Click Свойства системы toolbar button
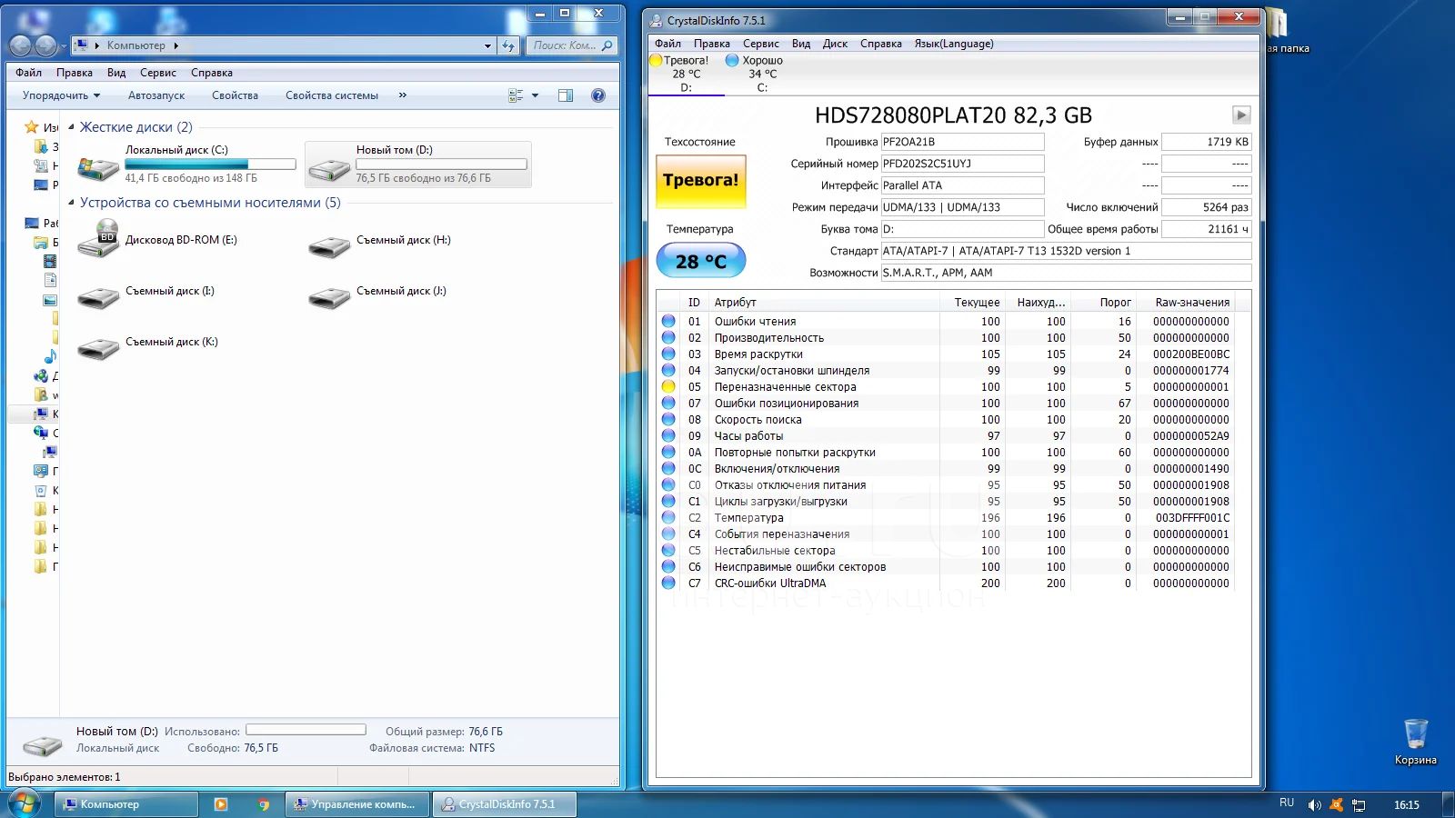This screenshot has height=818, width=1455. tap(332, 95)
